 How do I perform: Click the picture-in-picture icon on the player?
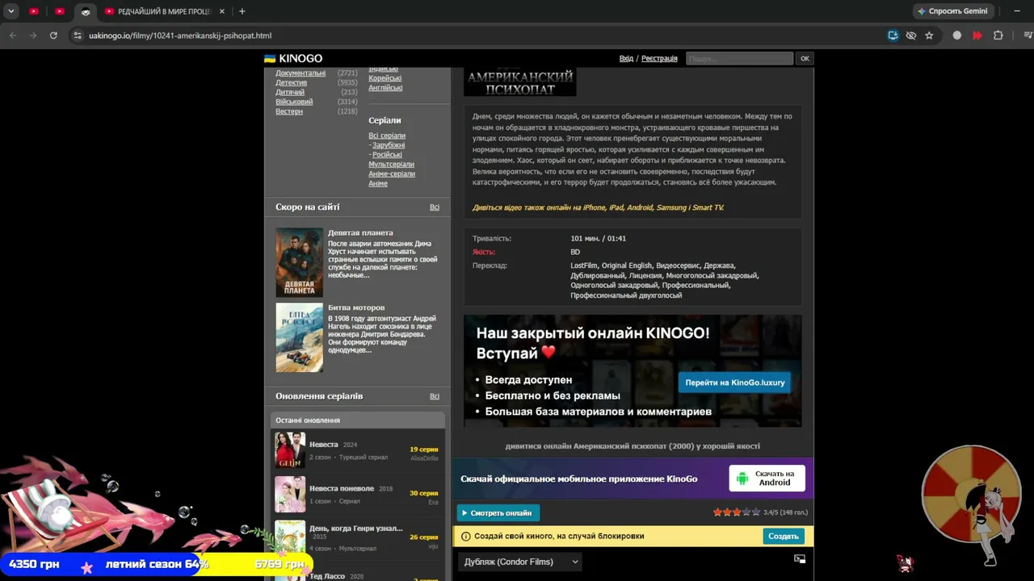[x=800, y=558]
